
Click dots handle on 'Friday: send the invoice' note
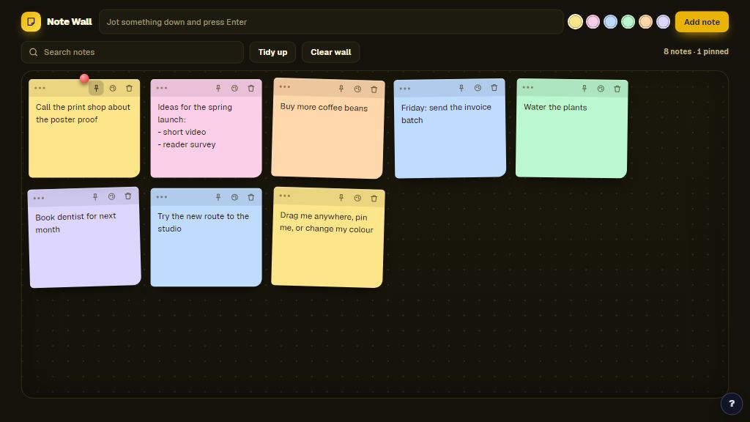pyautogui.click(x=404, y=89)
